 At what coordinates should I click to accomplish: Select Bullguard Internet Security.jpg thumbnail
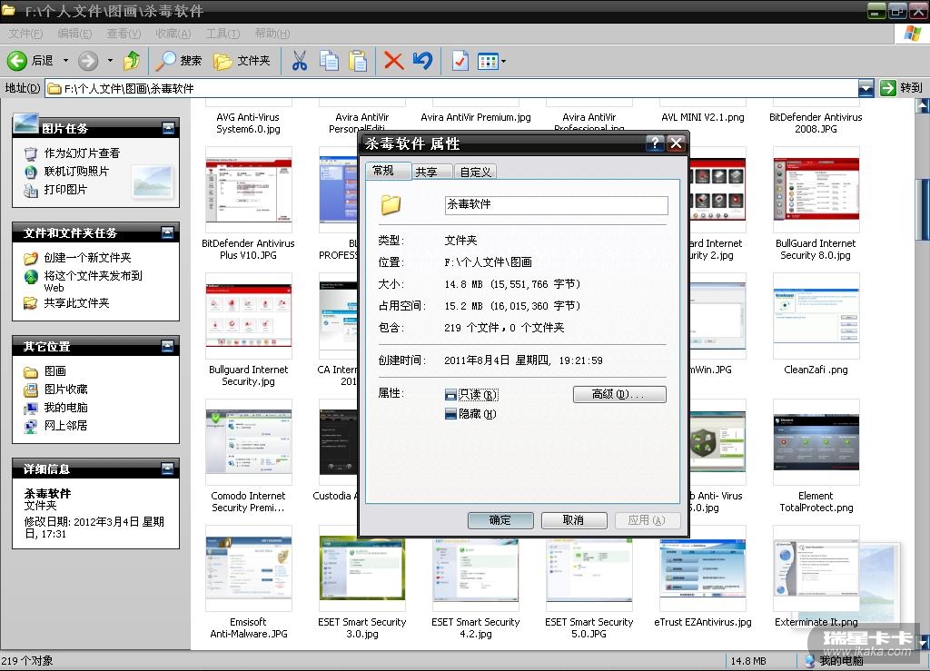pyautogui.click(x=249, y=316)
